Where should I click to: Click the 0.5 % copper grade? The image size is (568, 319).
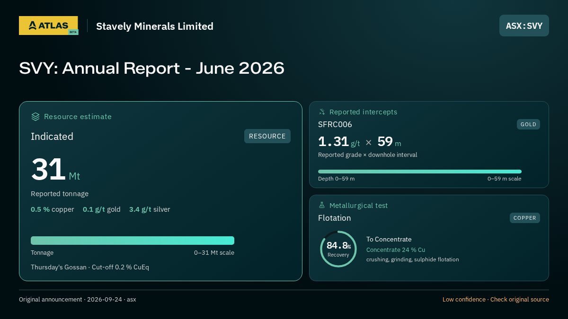click(x=53, y=209)
